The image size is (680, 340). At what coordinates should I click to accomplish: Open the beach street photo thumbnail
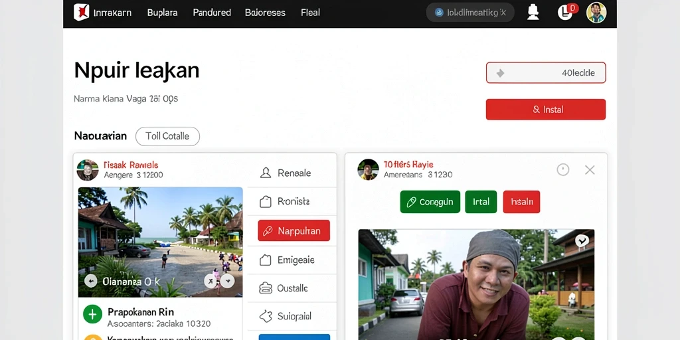click(160, 242)
